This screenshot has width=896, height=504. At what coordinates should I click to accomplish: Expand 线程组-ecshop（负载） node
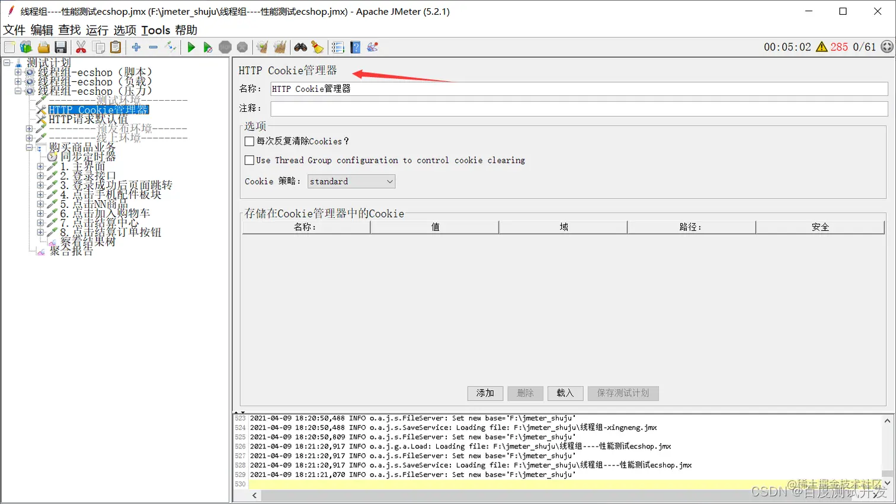pyautogui.click(x=18, y=82)
